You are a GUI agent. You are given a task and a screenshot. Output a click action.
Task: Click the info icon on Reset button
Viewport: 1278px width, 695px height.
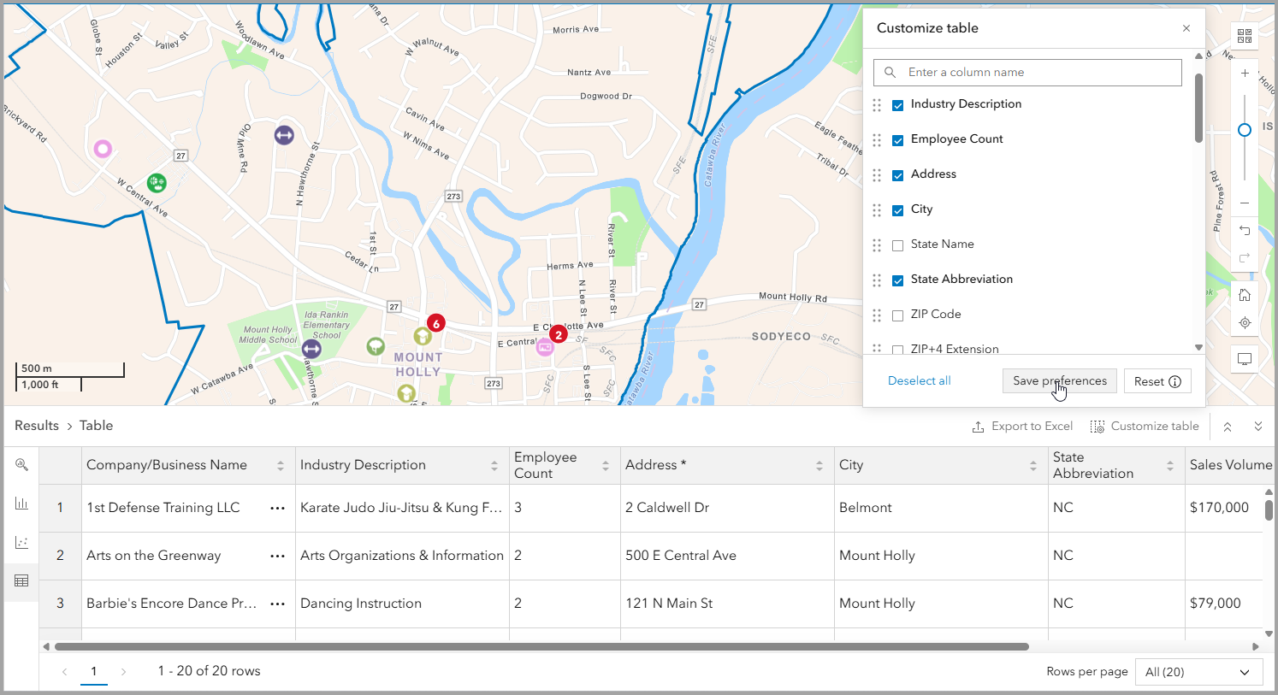pos(1175,382)
